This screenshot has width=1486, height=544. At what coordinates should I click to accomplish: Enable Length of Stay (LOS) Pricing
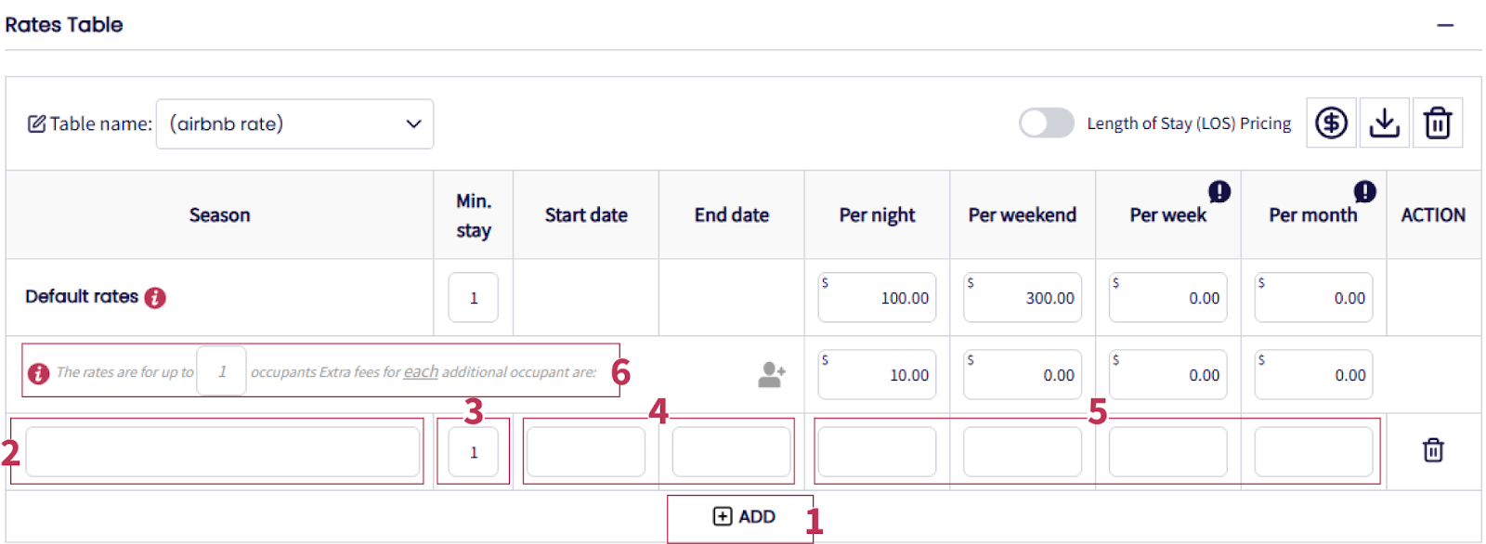point(1047,123)
